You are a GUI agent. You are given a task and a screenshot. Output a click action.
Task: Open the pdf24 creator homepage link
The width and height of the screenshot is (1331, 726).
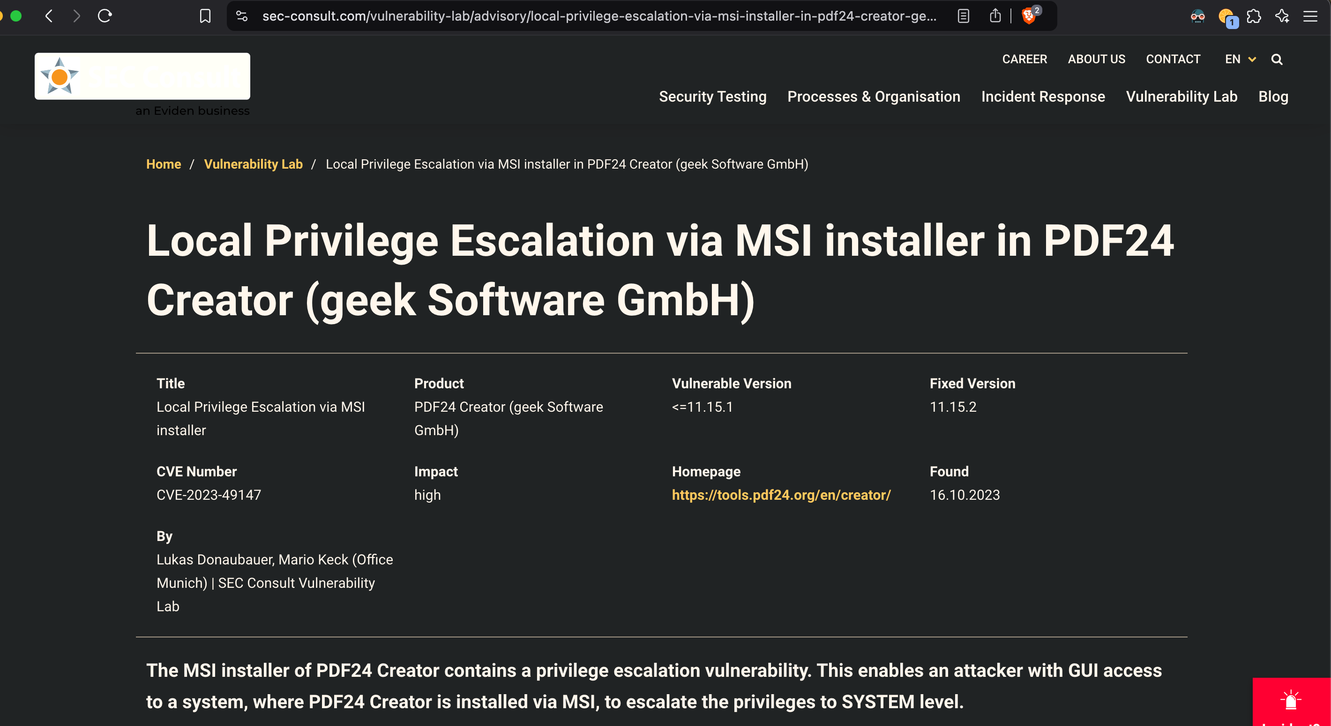[781, 495]
